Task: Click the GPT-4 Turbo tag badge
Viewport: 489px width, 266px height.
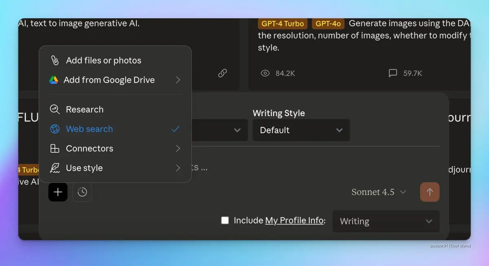Action: [x=282, y=24]
